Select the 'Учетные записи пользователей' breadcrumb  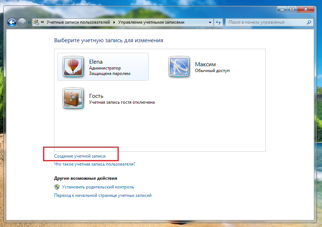78,22
